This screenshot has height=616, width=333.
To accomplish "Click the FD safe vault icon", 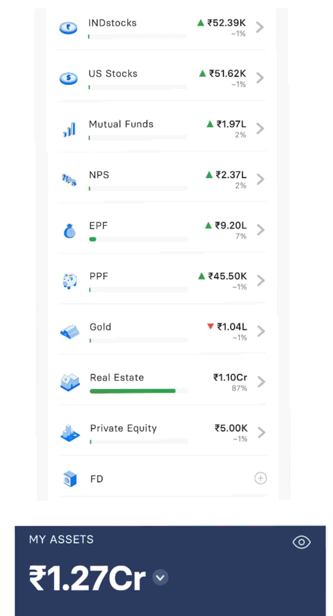I will (70, 479).
